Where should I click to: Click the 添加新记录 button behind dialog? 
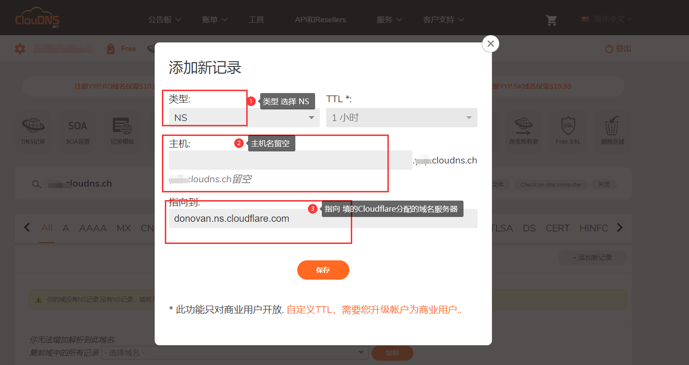coord(592,257)
